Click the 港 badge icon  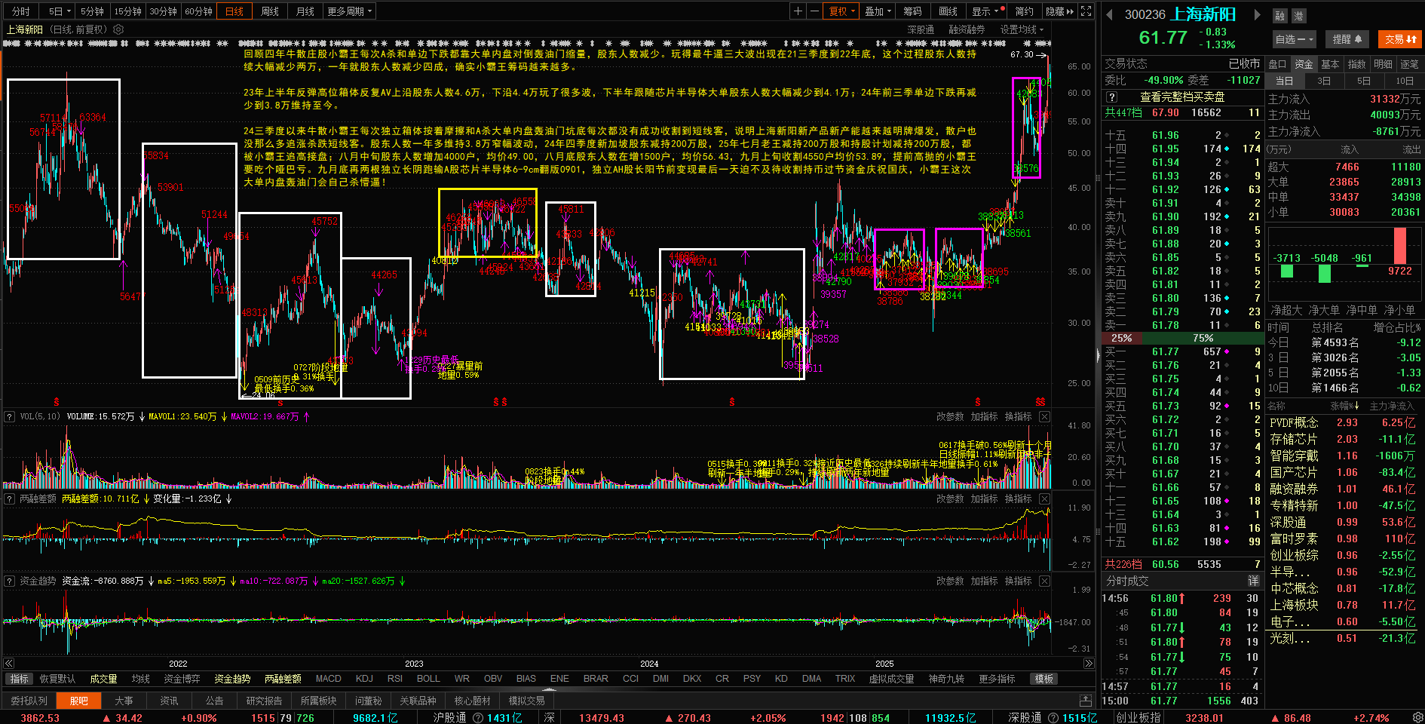point(1298,16)
